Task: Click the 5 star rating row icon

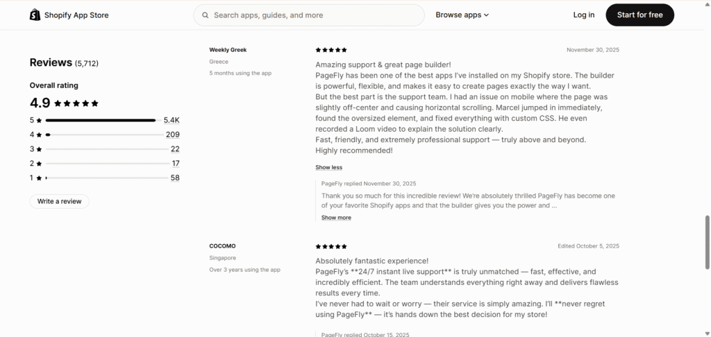Action: tap(39, 120)
